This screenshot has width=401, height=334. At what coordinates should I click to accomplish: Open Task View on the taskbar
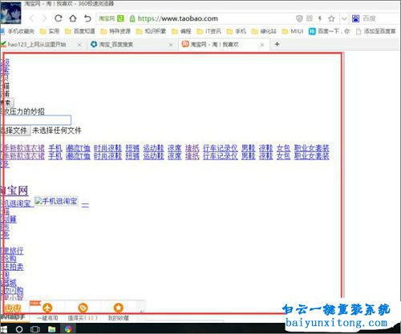35,329
